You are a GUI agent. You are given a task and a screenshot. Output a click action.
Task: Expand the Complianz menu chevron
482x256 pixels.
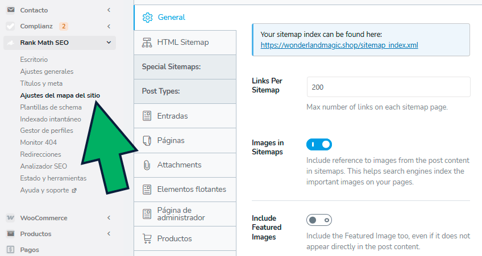pos(108,26)
